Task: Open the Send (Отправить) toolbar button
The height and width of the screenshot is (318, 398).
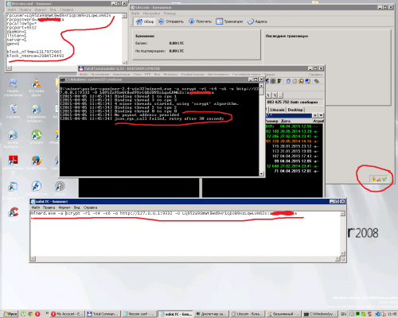Action: coord(171,21)
